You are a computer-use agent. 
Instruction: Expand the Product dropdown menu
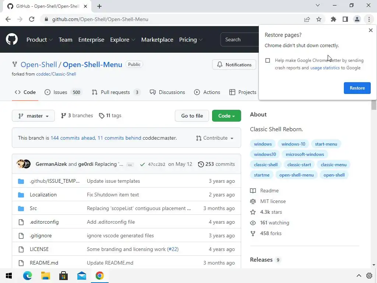click(39, 40)
